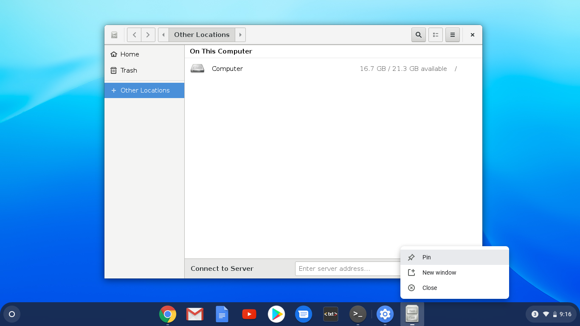Click the file manager icon in header
580x326 pixels.
click(x=114, y=35)
